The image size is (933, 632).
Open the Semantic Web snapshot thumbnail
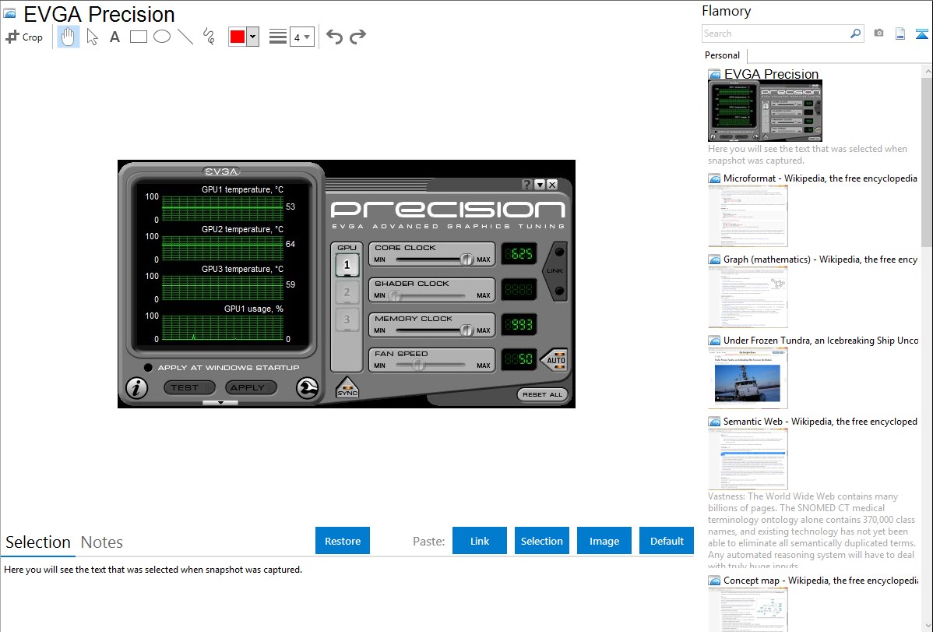pos(748,459)
